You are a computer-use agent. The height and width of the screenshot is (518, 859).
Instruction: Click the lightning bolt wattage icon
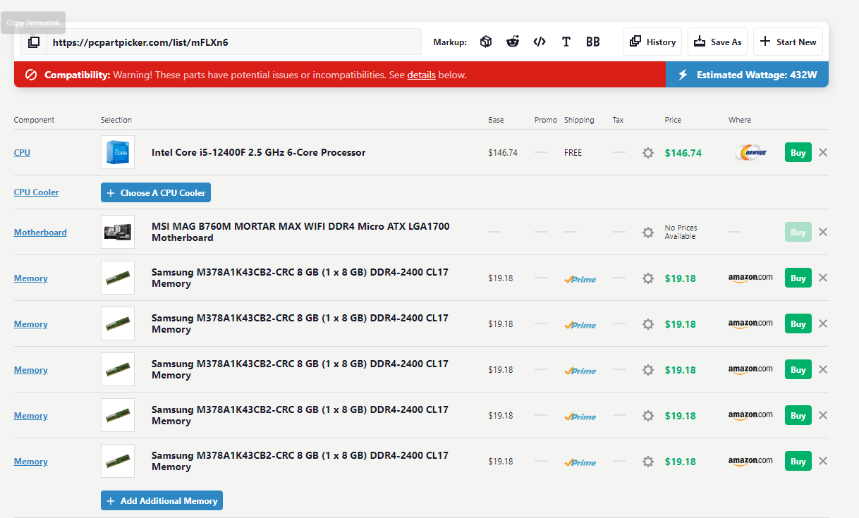[x=683, y=75]
